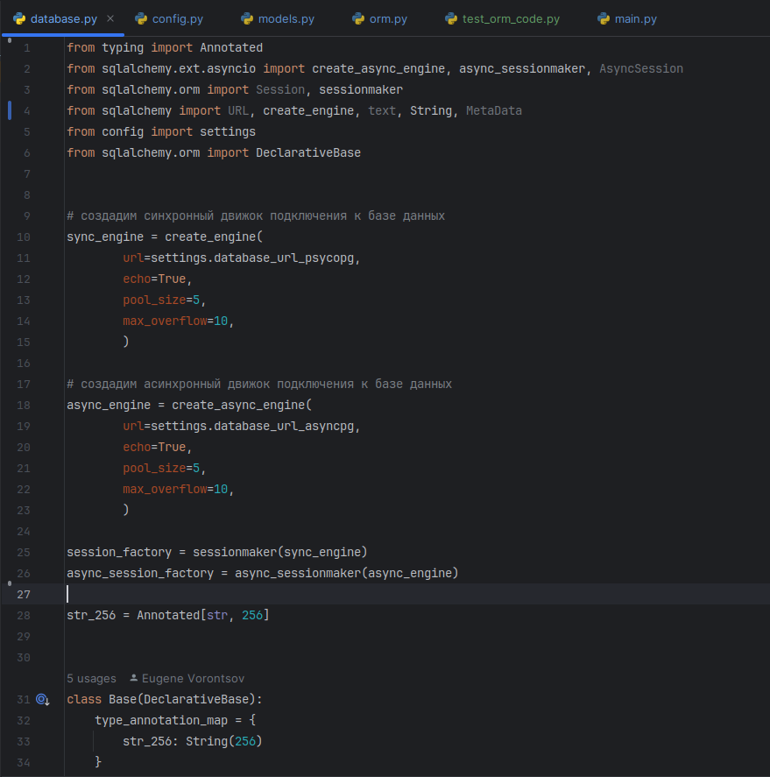Switch to the config.py tab
The image size is (770, 777).
(x=169, y=18)
